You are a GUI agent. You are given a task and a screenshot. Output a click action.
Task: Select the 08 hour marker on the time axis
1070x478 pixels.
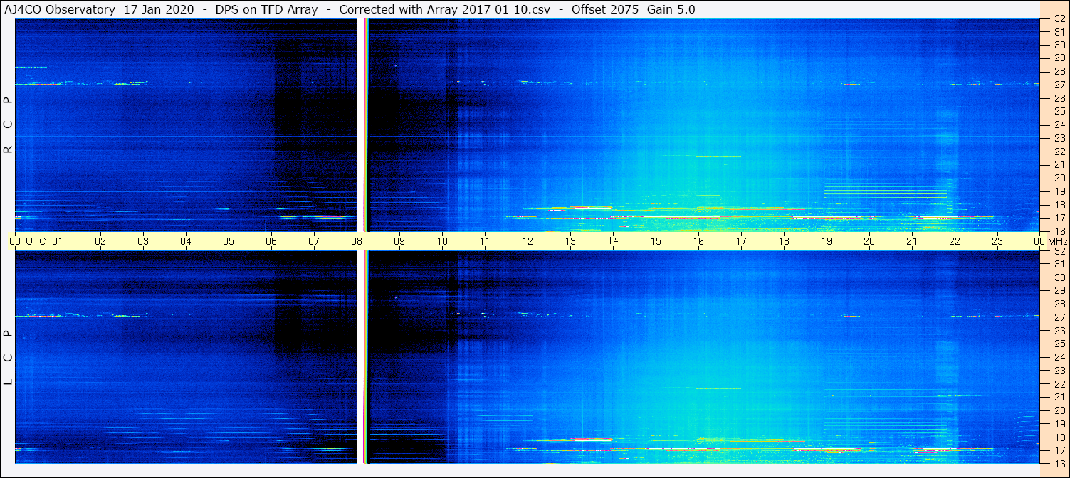[356, 241]
